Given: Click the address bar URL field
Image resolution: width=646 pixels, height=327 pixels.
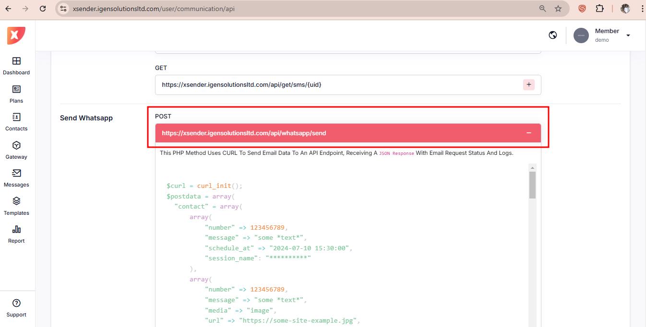Looking at the screenshot, I should click(288, 9).
